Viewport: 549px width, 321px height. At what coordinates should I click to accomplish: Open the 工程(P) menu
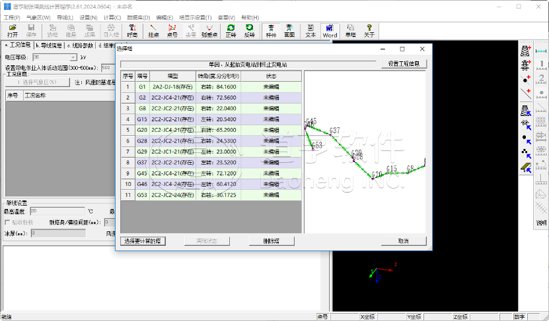pos(12,17)
